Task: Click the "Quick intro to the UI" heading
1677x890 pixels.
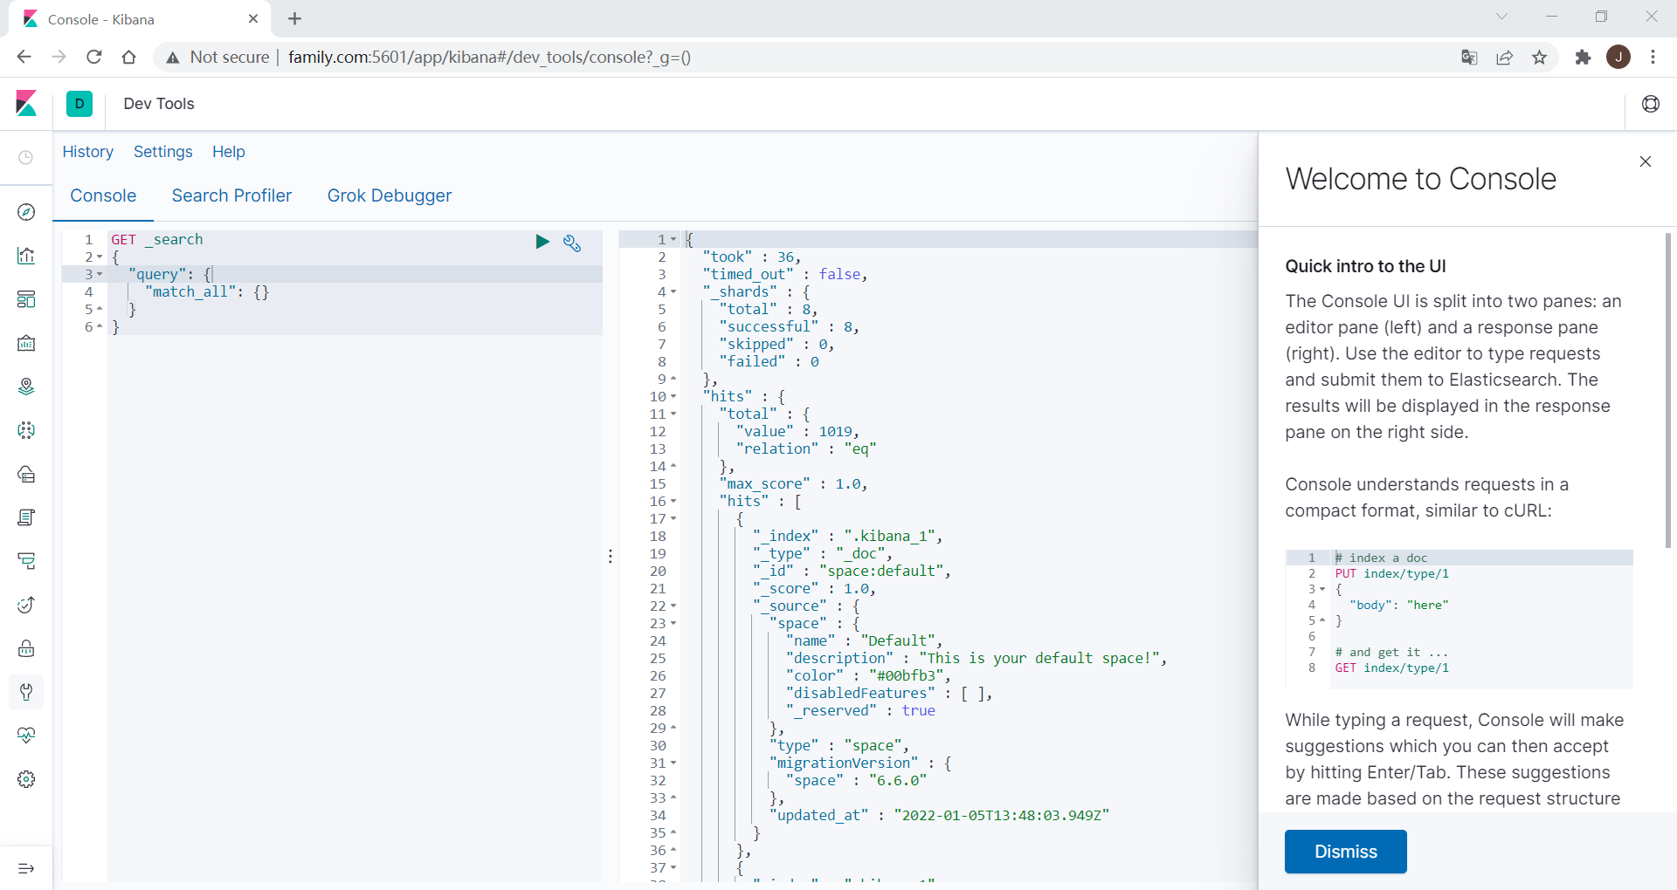Action: [1365, 266]
